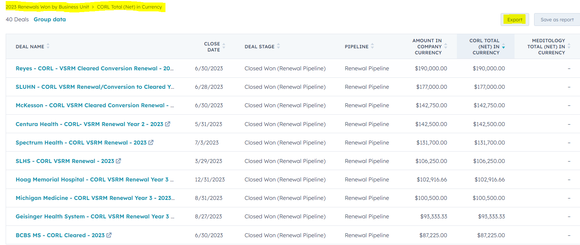580x245 pixels.
Task: Sort by Deal Stage using sort arrows
Action: (278, 46)
